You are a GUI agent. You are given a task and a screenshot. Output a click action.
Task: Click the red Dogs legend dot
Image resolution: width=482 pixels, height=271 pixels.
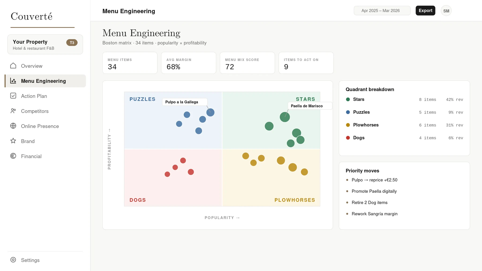pos(348,138)
